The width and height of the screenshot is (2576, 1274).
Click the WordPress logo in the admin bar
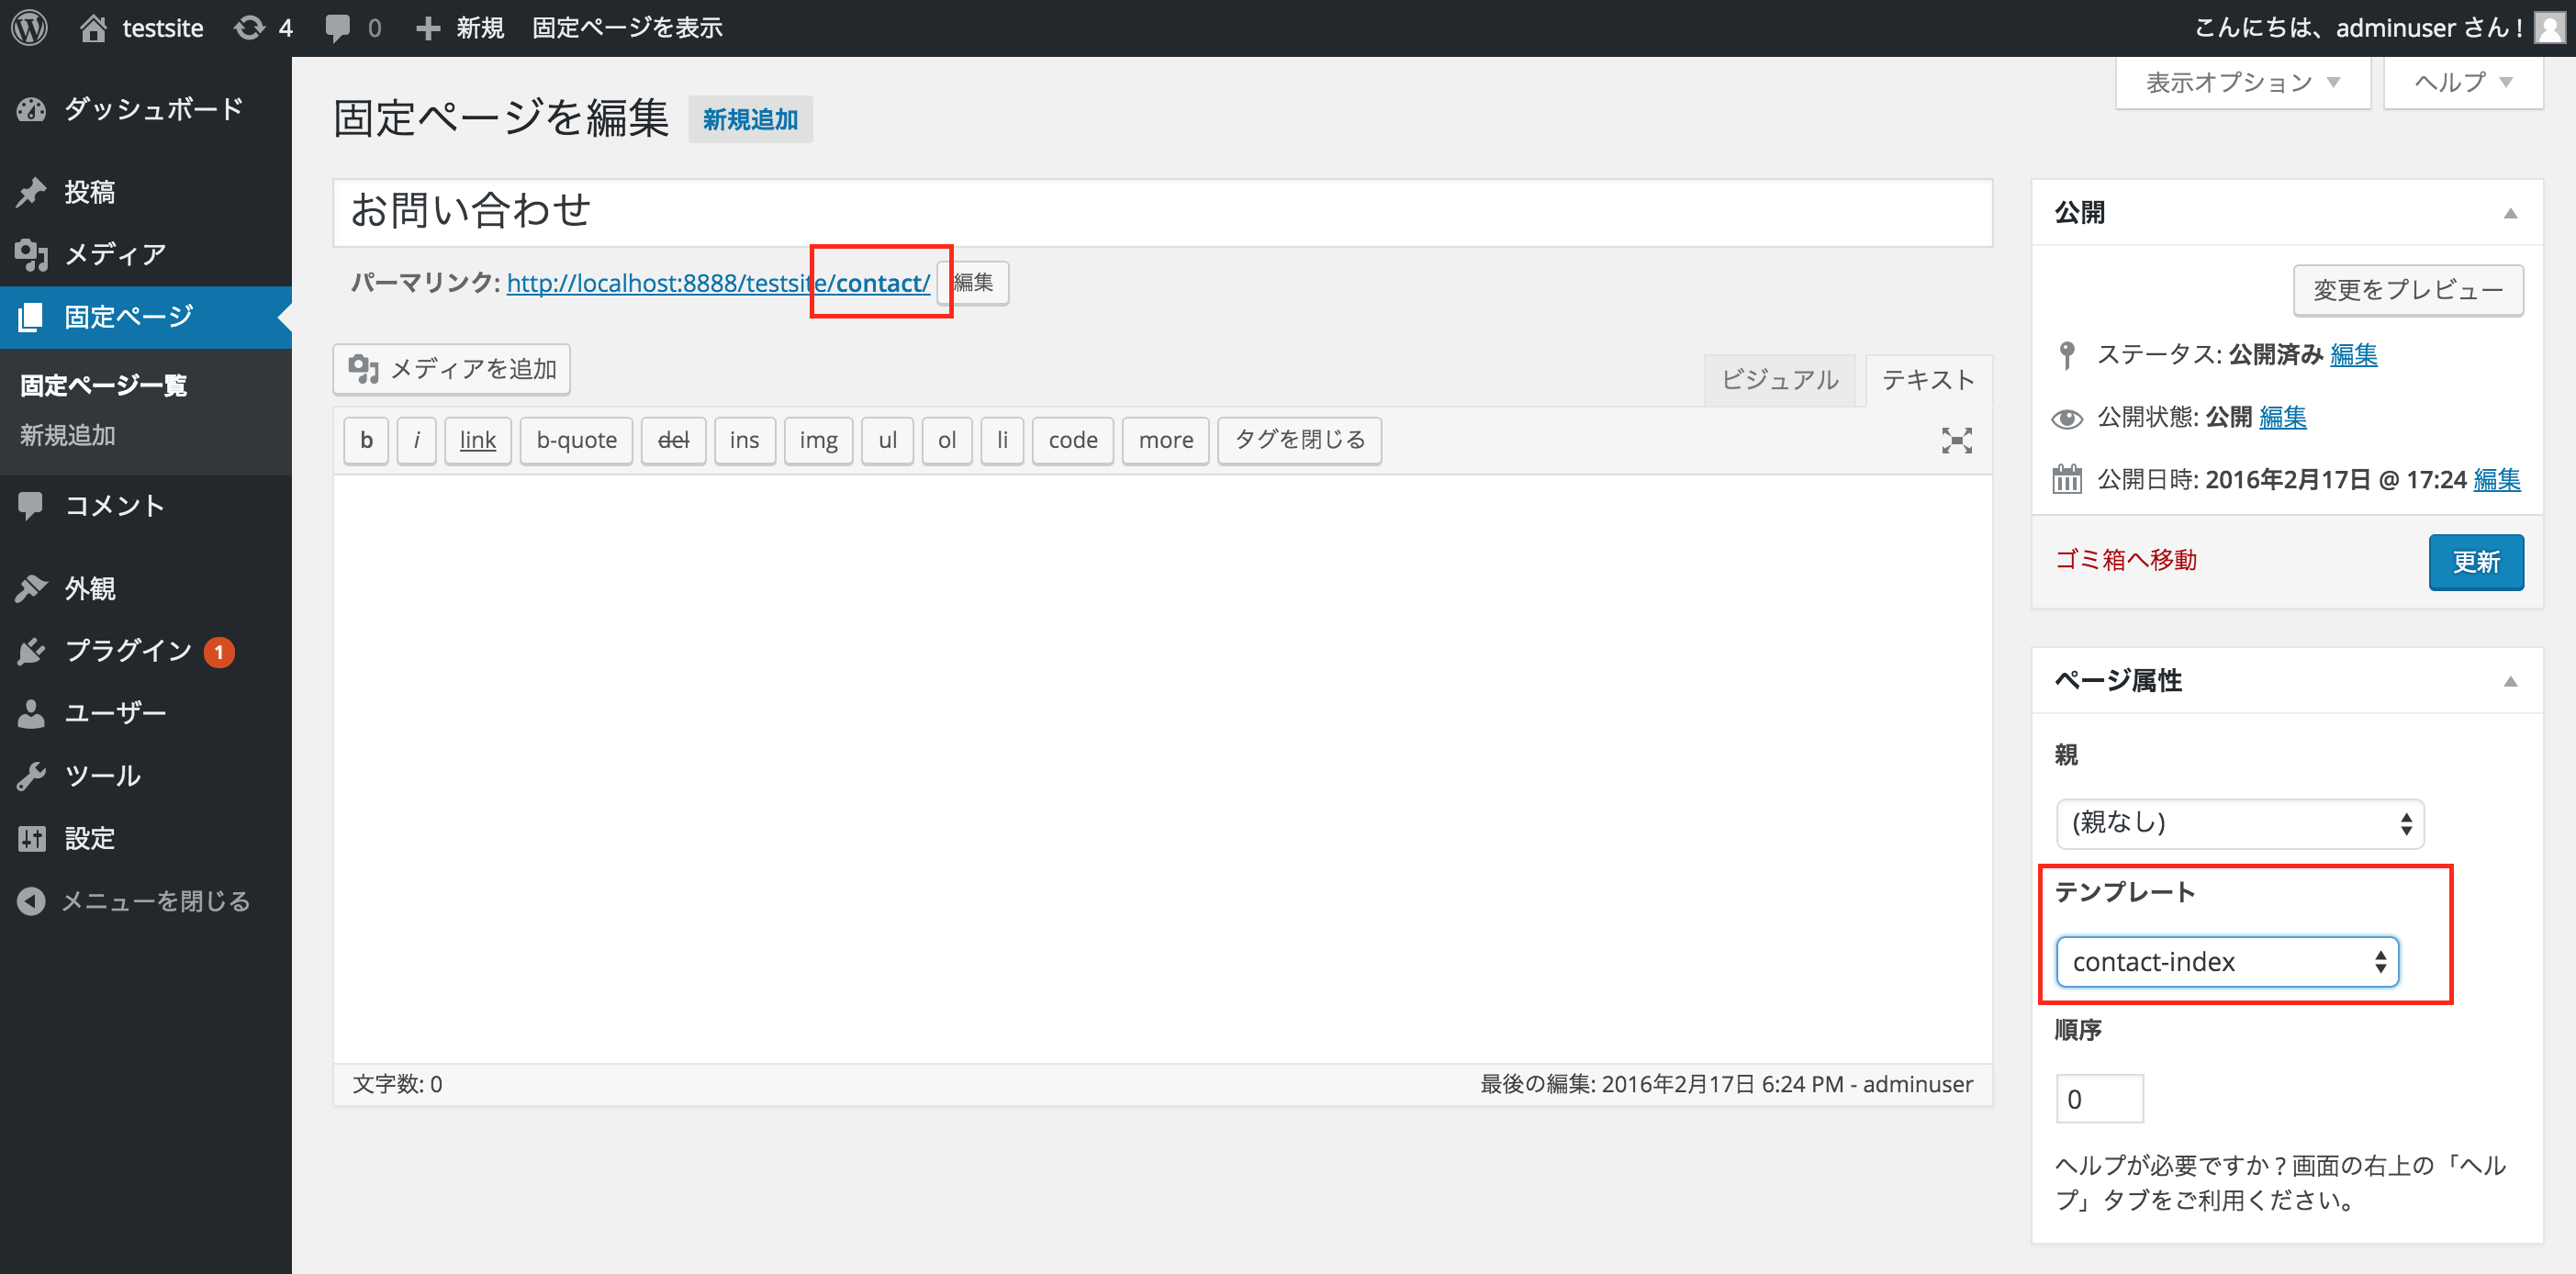click(29, 27)
